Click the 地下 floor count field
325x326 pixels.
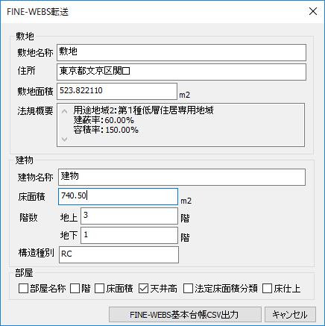pyautogui.click(x=129, y=235)
